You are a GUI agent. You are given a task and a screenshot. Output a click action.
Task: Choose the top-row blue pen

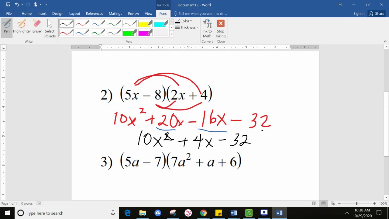(x=98, y=23)
